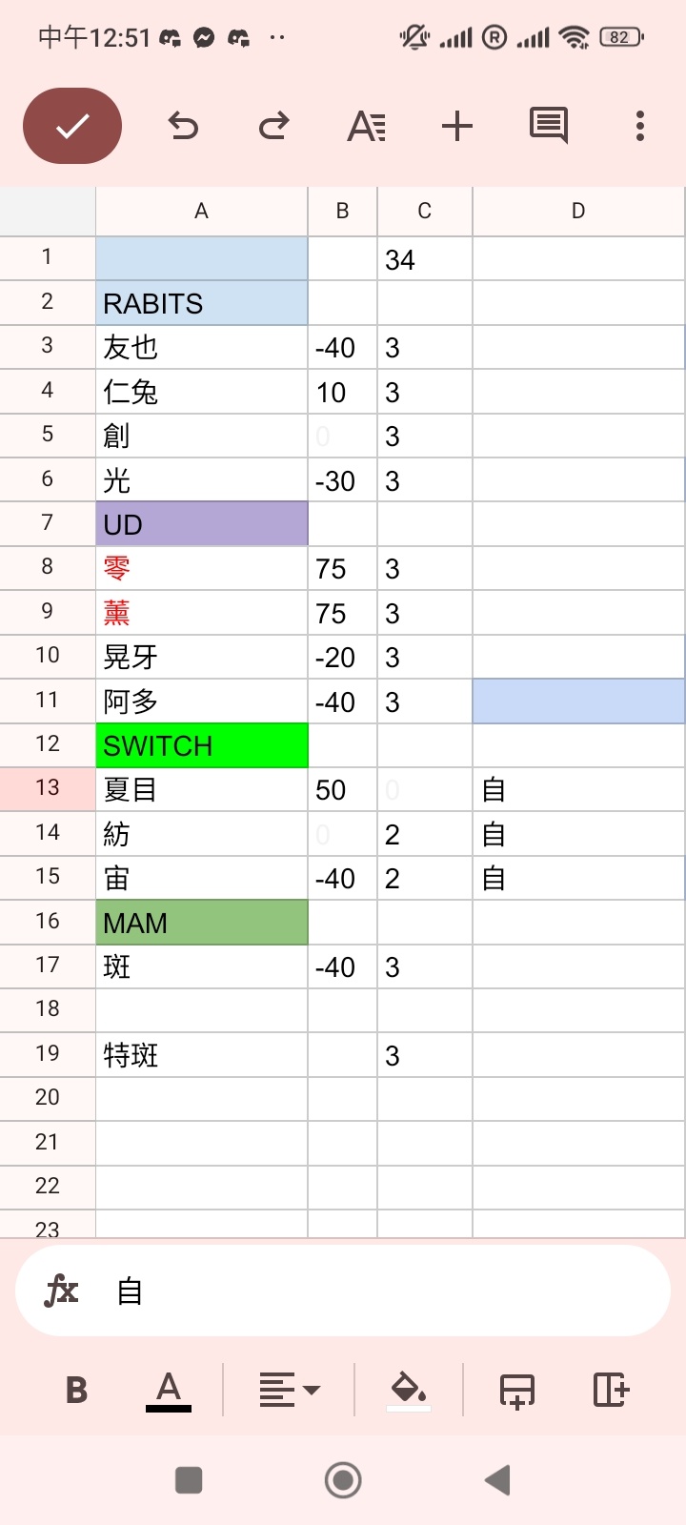Open the text format icon

[366, 126]
